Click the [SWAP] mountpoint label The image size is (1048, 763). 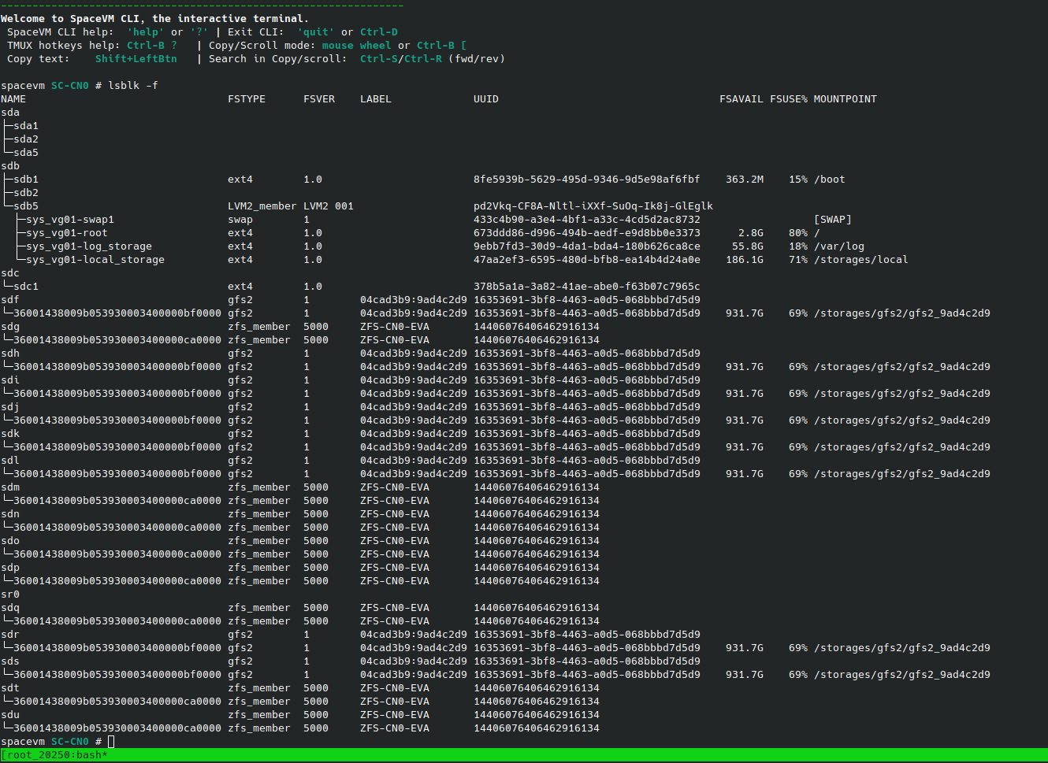click(x=832, y=220)
